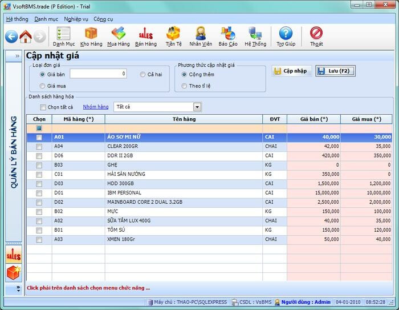Select the Theo tỉ lệ radio option
The height and width of the screenshot is (310, 399).
184,86
